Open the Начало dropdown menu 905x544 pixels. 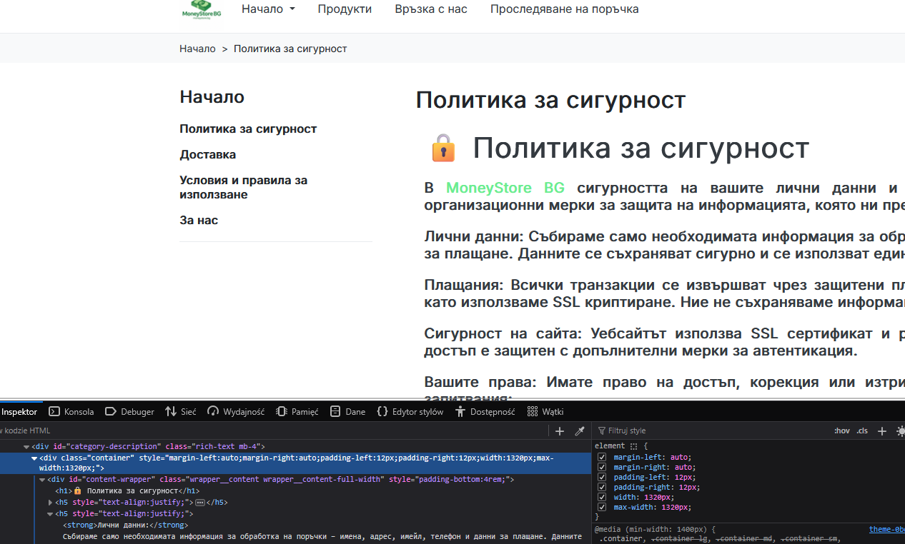(268, 9)
